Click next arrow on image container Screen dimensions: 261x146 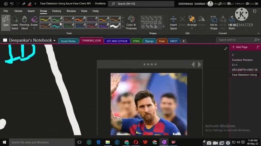pyautogui.click(x=199, y=64)
